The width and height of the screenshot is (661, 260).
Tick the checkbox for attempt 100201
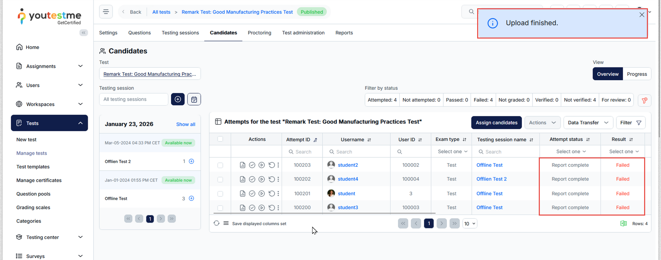click(x=220, y=194)
